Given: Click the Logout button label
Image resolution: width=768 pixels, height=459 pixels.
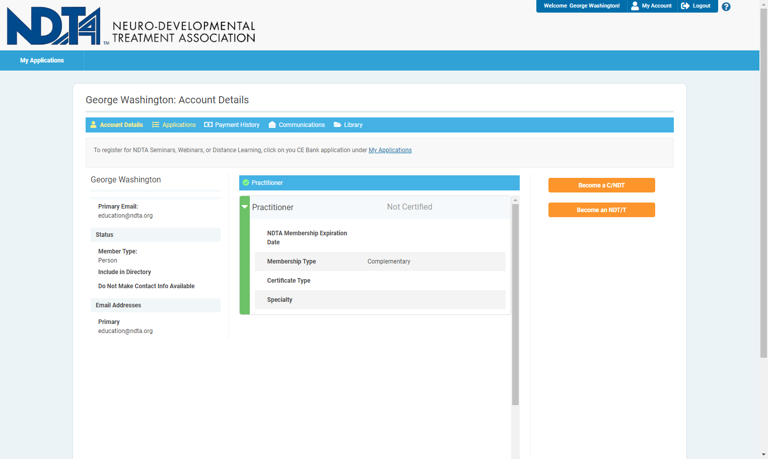Looking at the screenshot, I should click(702, 6).
